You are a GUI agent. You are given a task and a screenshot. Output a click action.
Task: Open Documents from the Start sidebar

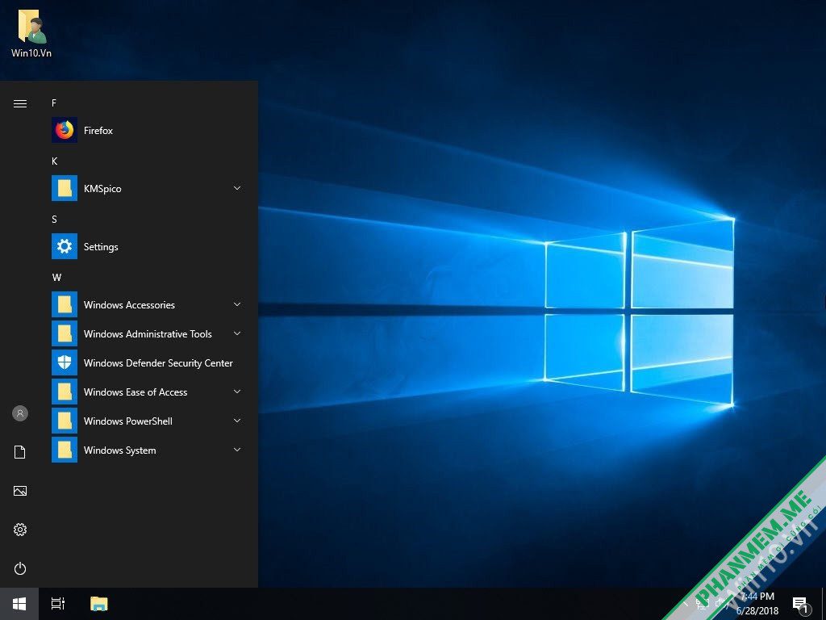click(20, 452)
